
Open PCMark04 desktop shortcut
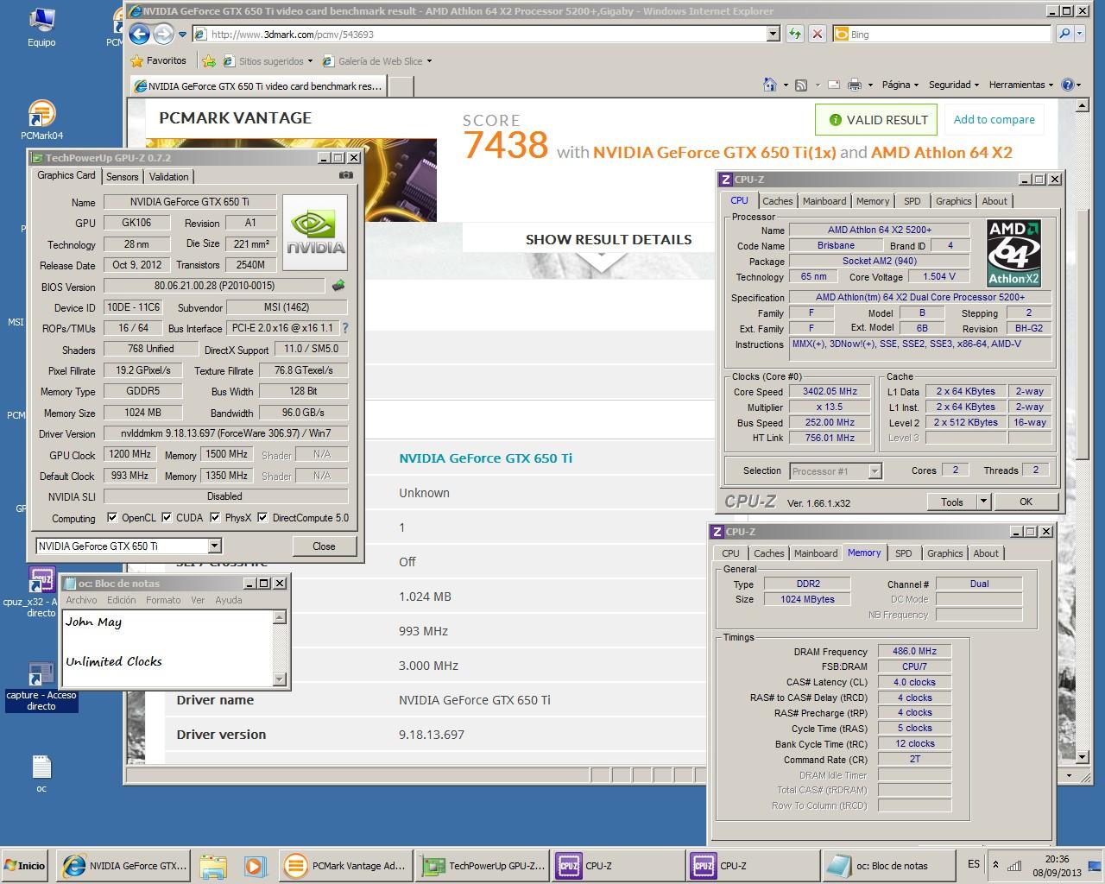[x=41, y=121]
